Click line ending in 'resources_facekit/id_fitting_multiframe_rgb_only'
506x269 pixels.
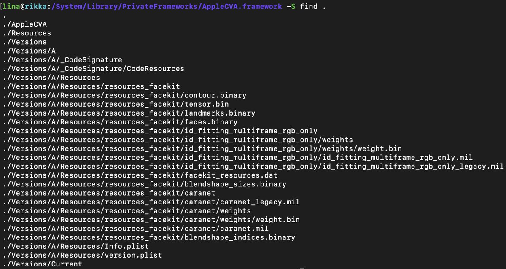(160, 131)
